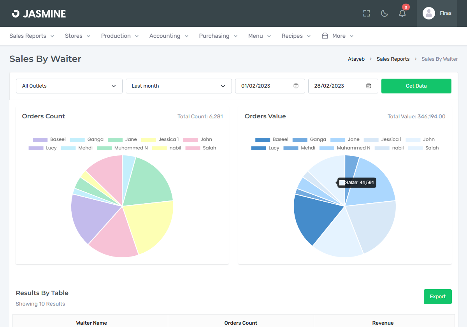Toggle Muhammed N in Orders Count legend
Screen dimensions: 467x327
click(122, 148)
